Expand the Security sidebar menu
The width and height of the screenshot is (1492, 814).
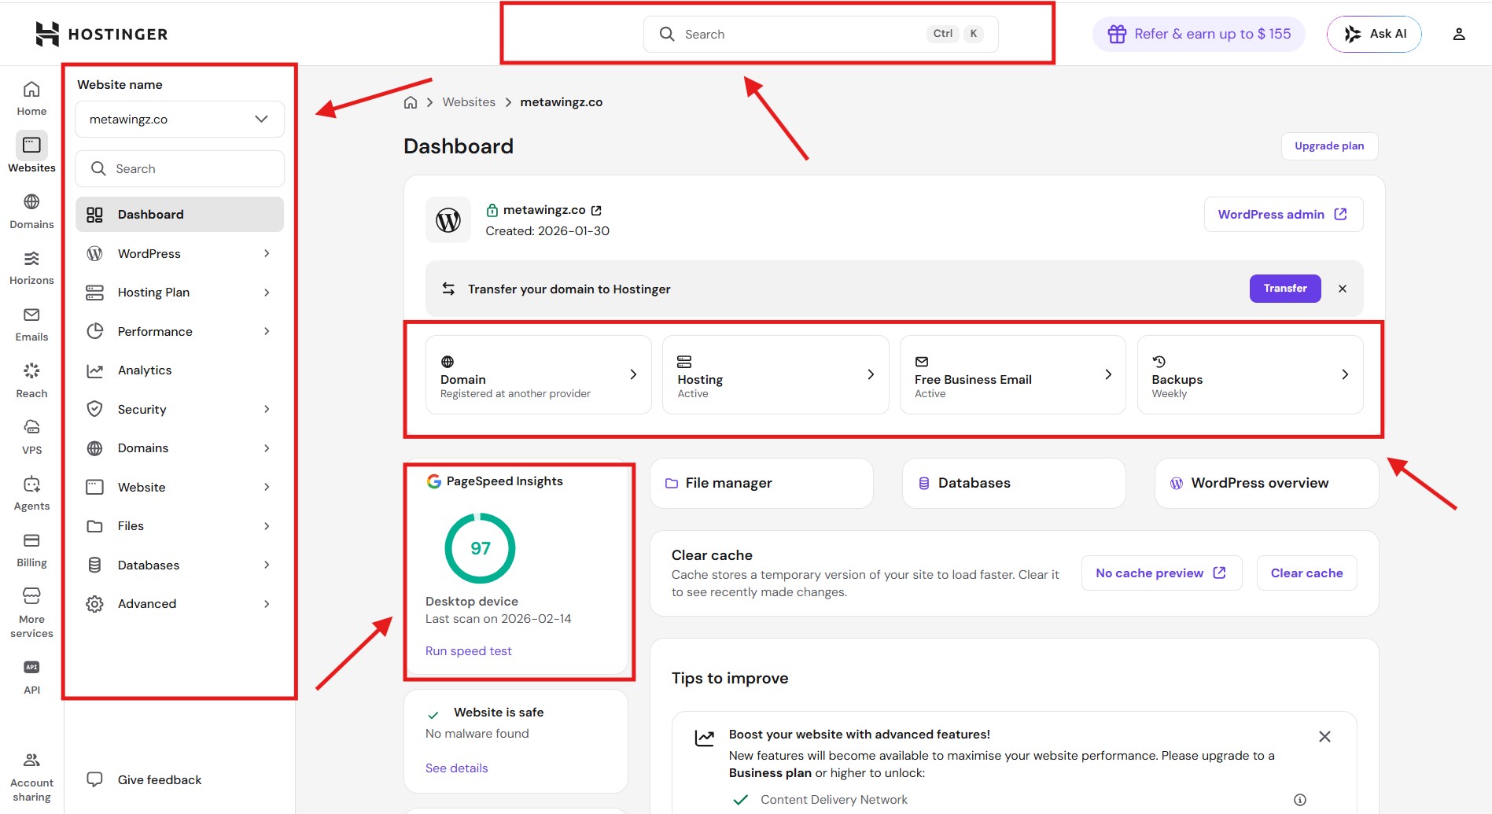pyautogui.click(x=179, y=409)
